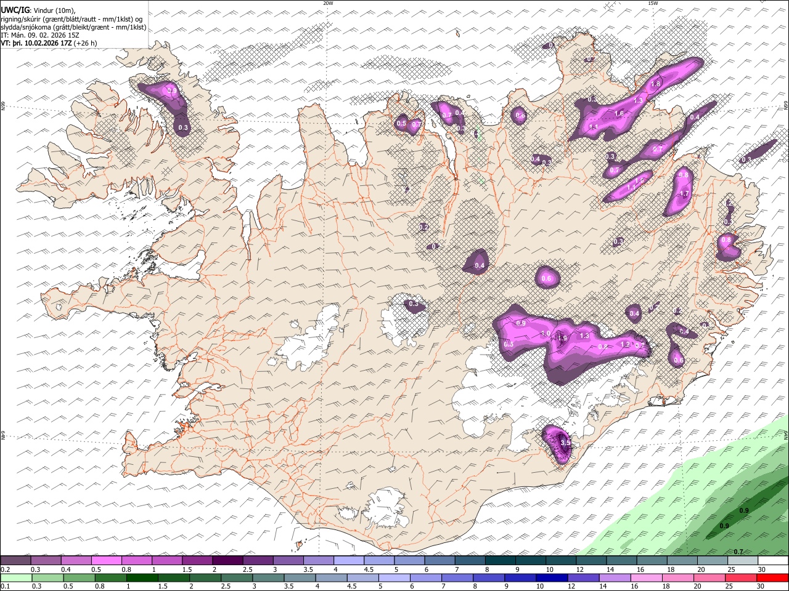
Task: Select the '1.8' precipitation value in the northeast
Action: tap(655, 84)
